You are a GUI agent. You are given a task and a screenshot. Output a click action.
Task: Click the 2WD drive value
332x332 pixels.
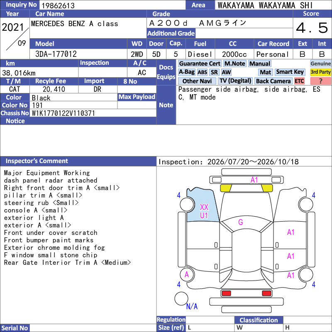[x=137, y=54]
